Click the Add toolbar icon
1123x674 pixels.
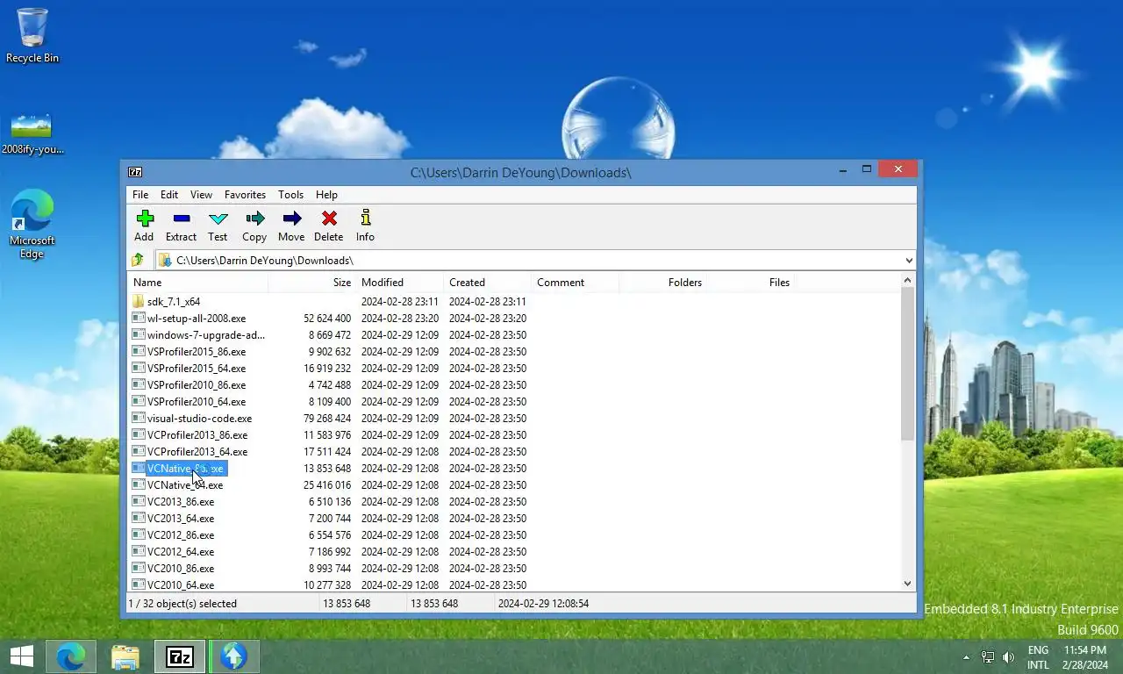(144, 226)
